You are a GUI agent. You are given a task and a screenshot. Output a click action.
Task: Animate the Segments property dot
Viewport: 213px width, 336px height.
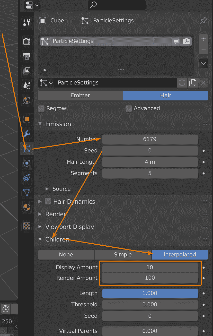coord(204,173)
